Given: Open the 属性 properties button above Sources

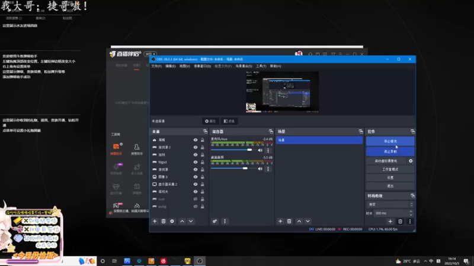Looking at the screenshot, I should click(x=210, y=121).
